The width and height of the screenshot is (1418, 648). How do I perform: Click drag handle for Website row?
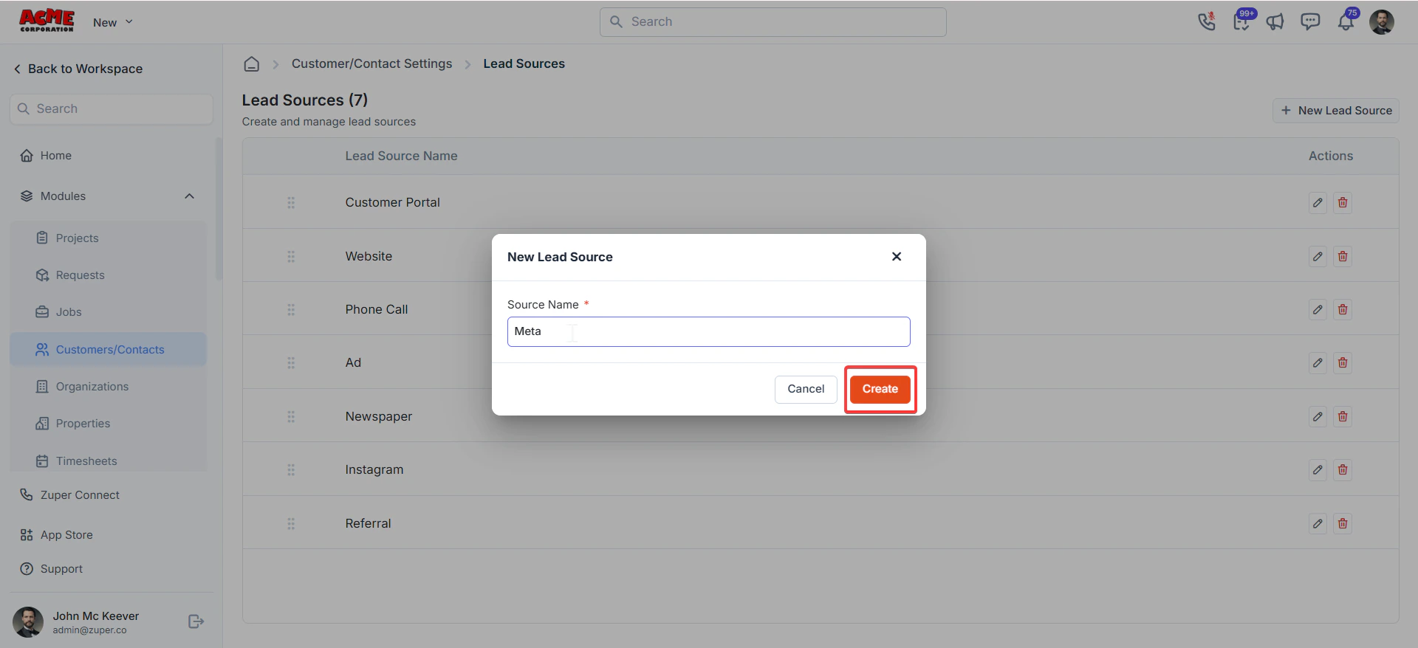291,256
